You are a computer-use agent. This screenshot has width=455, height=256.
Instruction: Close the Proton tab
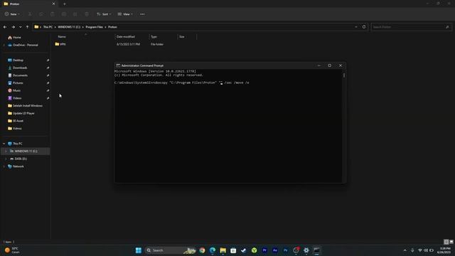click(x=53, y=4)
